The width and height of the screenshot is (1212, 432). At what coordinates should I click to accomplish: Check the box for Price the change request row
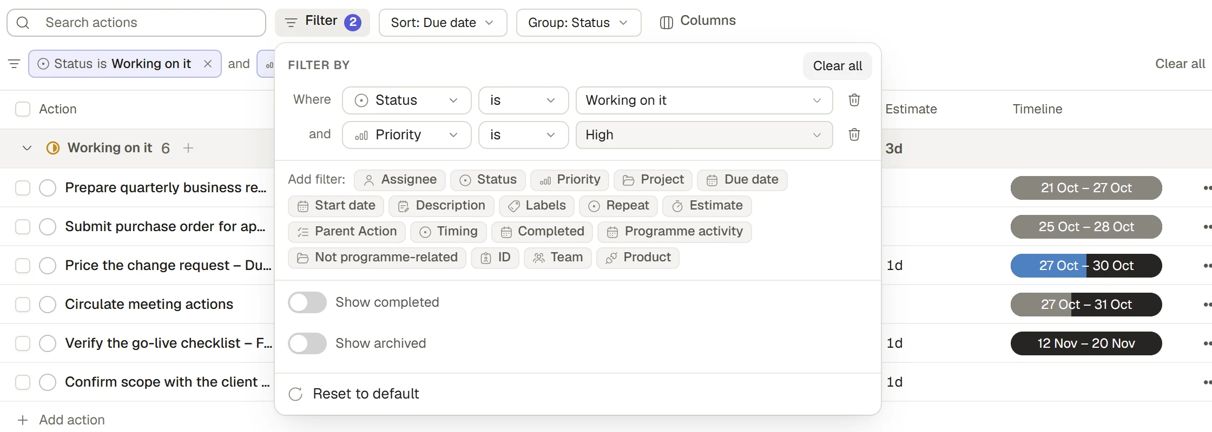[23, 266]
